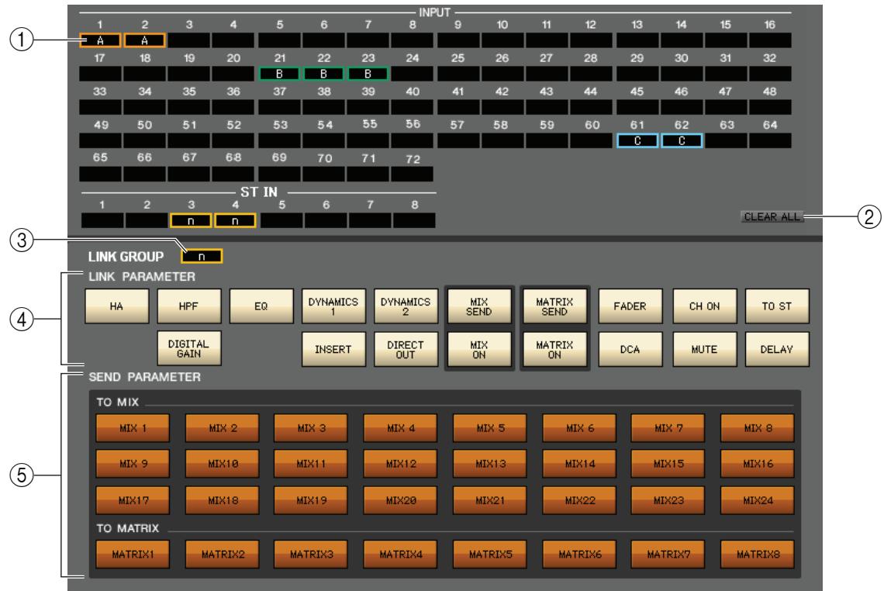This screenshot has width=884, height=591.
Task: Click the LINK GROUP indicator box
Action: 202,256
